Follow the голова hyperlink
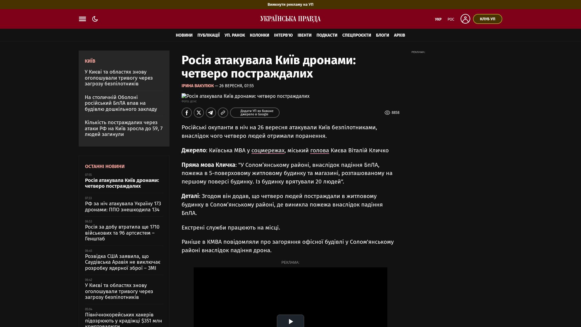Viewport: 581px width, 327px height. [x=320, y=150]
